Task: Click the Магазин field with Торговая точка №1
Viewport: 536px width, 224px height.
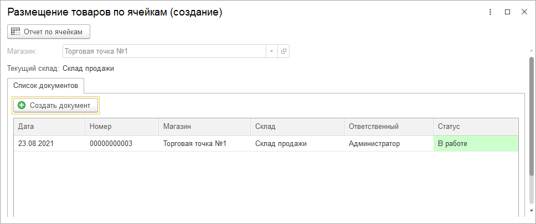Action: pos(165,51)
